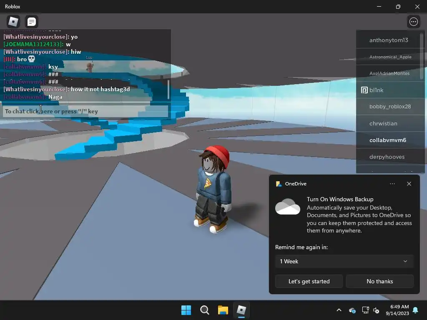Click the OneDrive cloud image
Screen dimensions: 427x320
[x=288, y=207]
